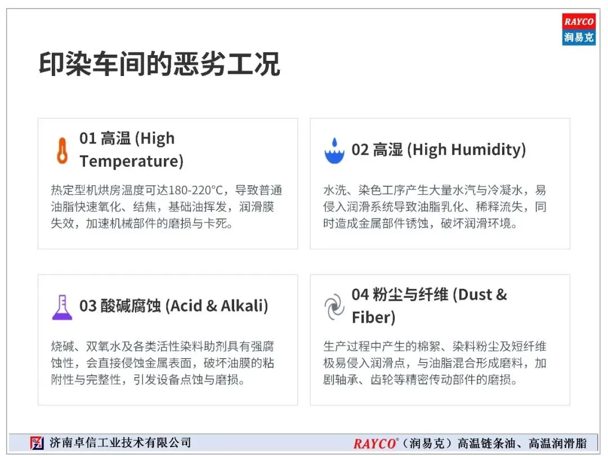Select the 01 高温 High Temperature heading
Screen dimensions: 608x456
click(x=131, y=150)
